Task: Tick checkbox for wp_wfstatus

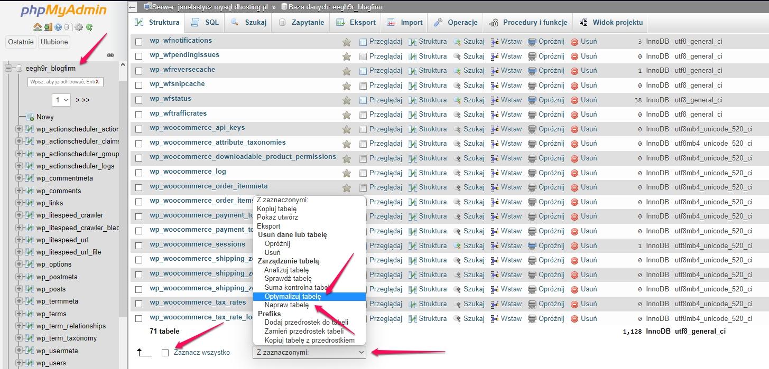Action: pos(139,100)
